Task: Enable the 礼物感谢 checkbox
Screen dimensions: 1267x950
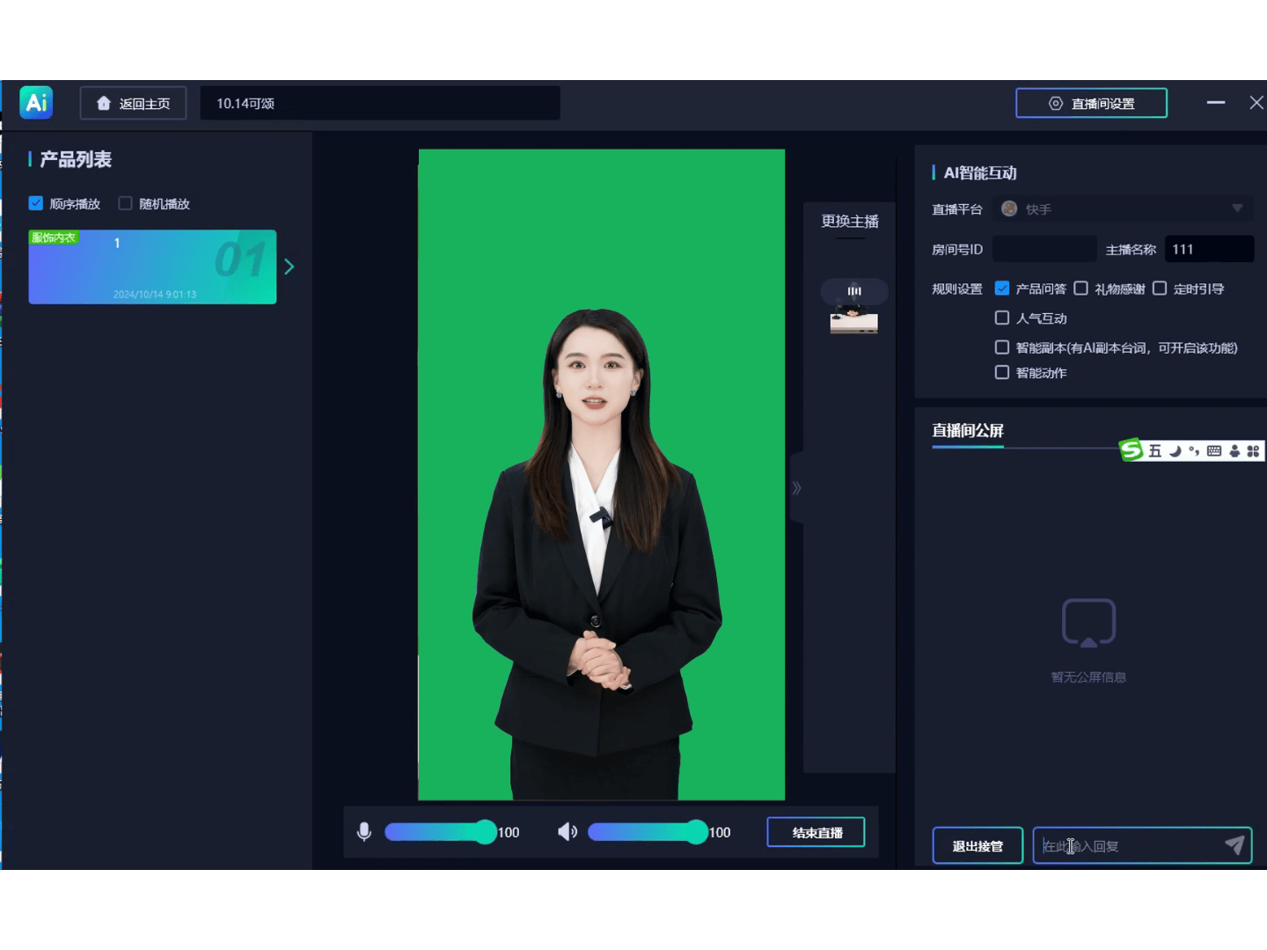Action: point(1081,289)
